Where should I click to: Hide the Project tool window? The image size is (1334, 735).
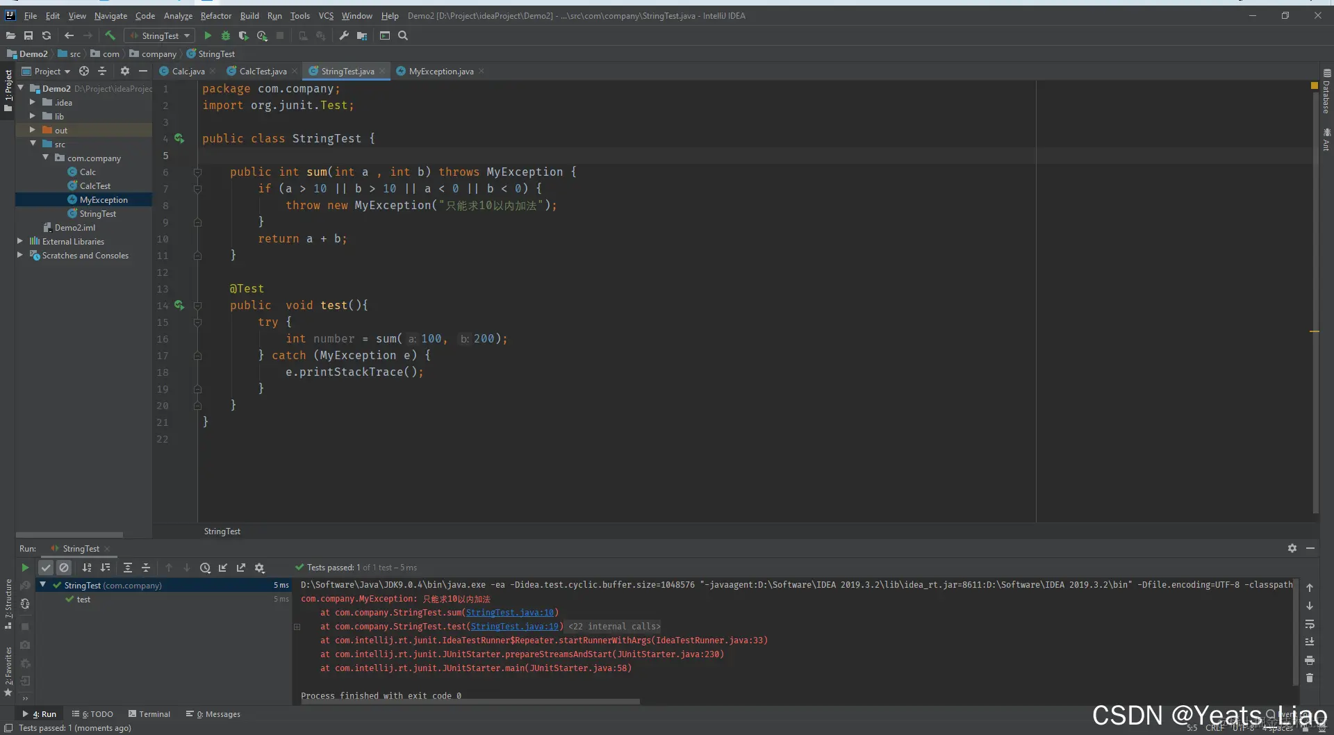pyautogui.click(x=143, y=71)
